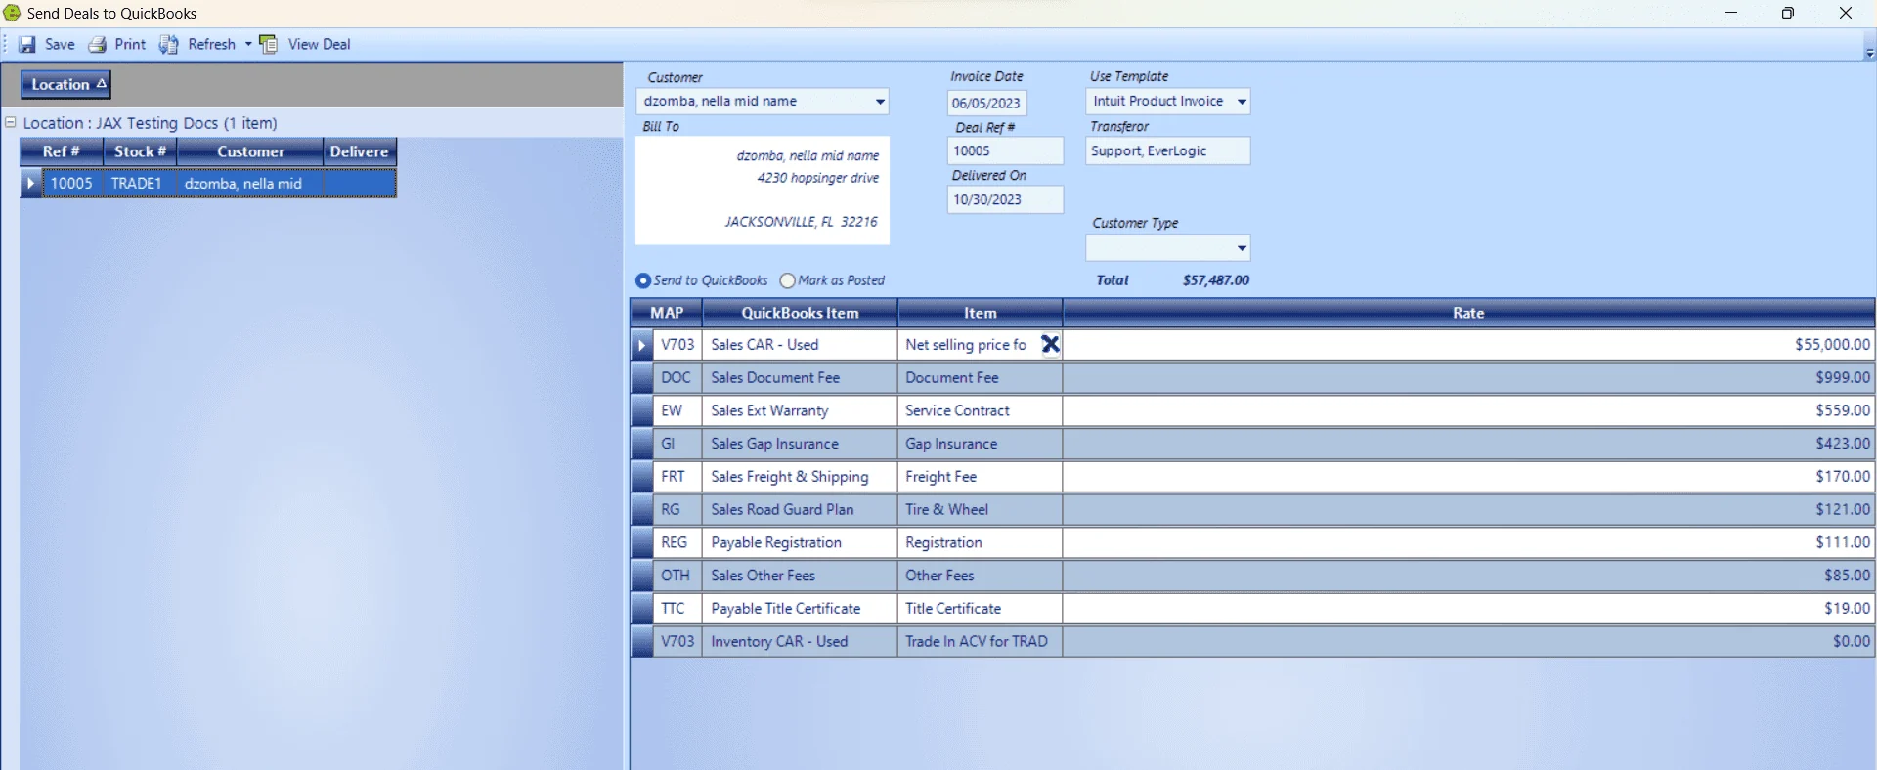1877x770 pixels.
Task: Minimize the Send Deals to QuickBooks window
Action: pos(1731,13)
